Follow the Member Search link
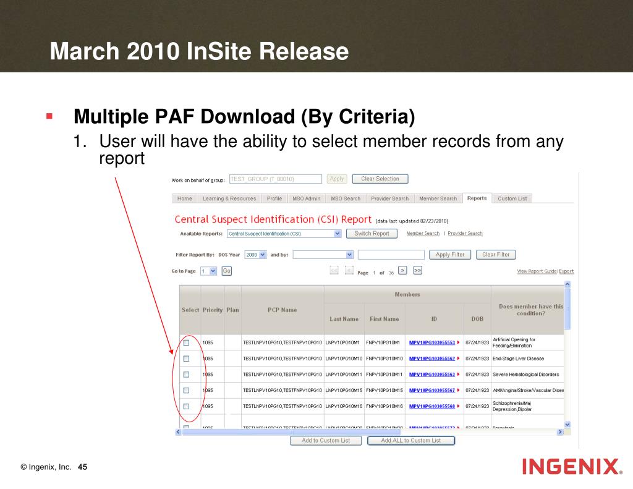The width and height of the screenshot is (633, 489). pyautogui.click(x=423, y=234)
